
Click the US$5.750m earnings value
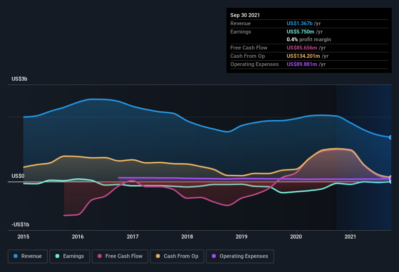click(x=300, y=32)
